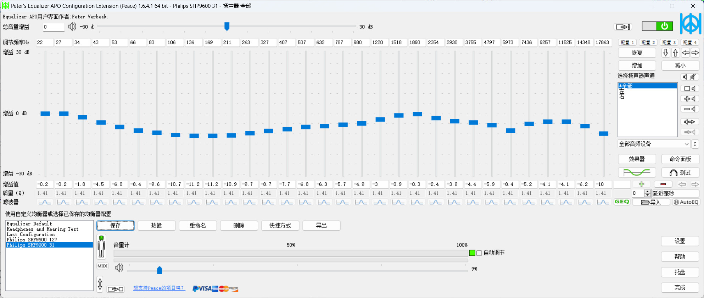Click the MIDI button

click(x=102, y=266)
